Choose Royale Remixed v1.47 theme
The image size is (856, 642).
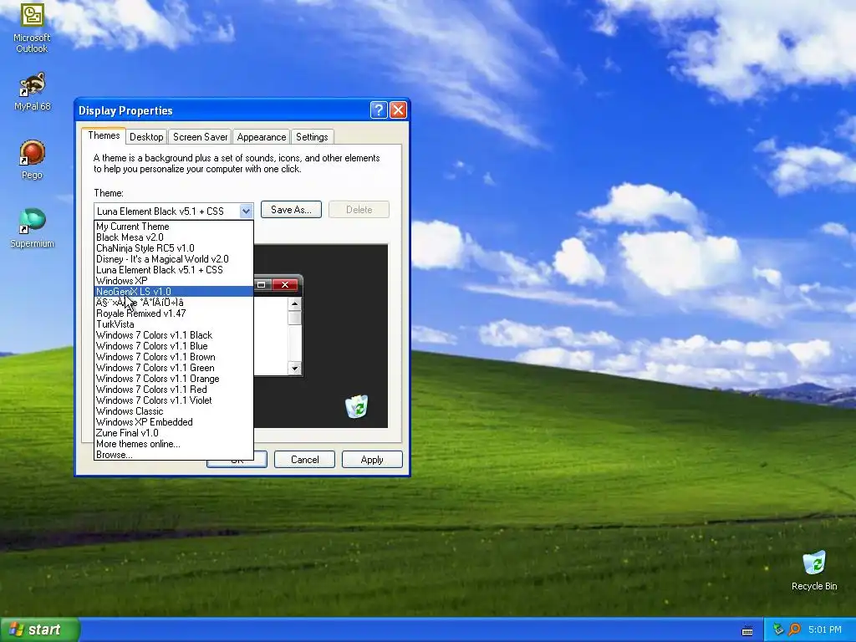[174, 313]
